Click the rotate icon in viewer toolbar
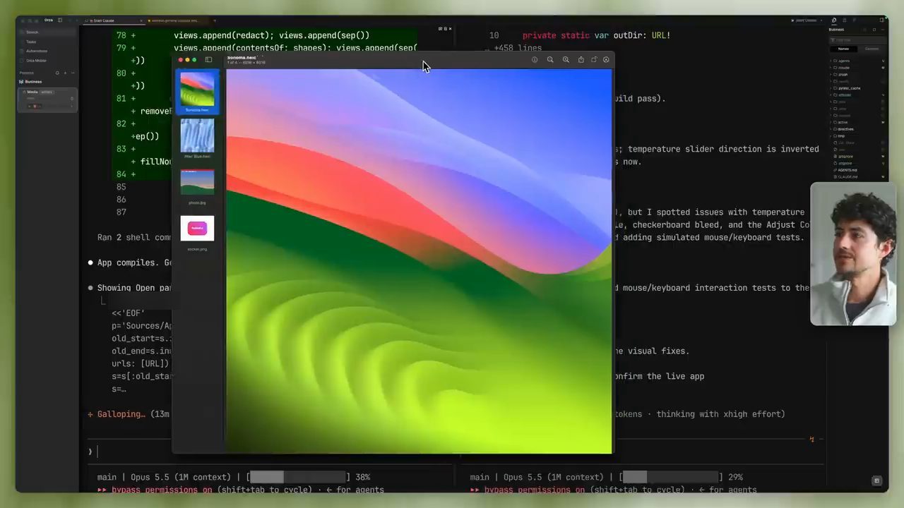The image size is (904, 508). coord(594,60)
